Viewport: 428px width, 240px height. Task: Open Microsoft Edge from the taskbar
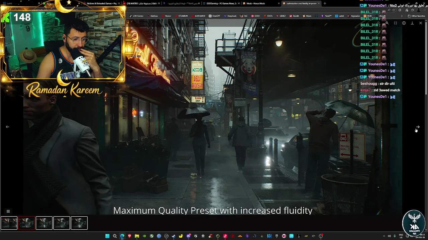122,236
